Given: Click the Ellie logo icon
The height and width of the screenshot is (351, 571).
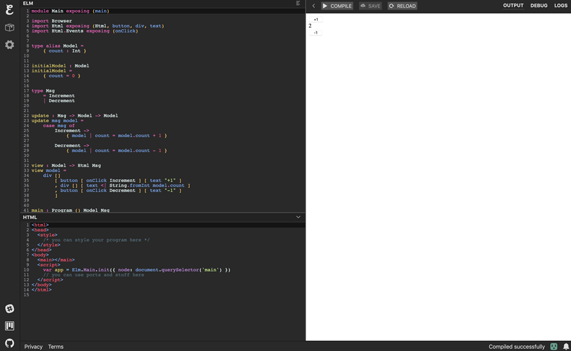Looking at the screenshot, I should pos(10,10).
